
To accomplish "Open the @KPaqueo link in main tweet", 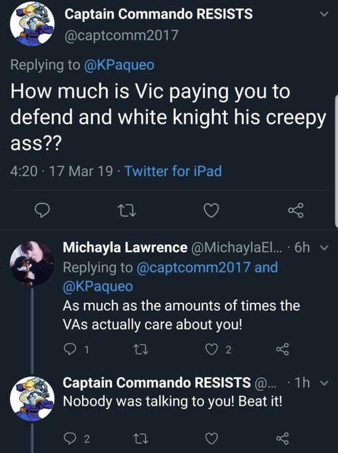I will 119,65.
